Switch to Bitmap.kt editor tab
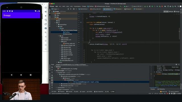Image resolution: width=182 pixels, height=102 pixels. click(x=128, y=9)
